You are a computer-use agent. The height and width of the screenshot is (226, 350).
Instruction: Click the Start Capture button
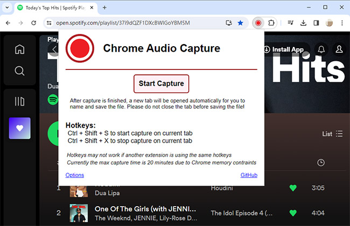pos(161,83)
